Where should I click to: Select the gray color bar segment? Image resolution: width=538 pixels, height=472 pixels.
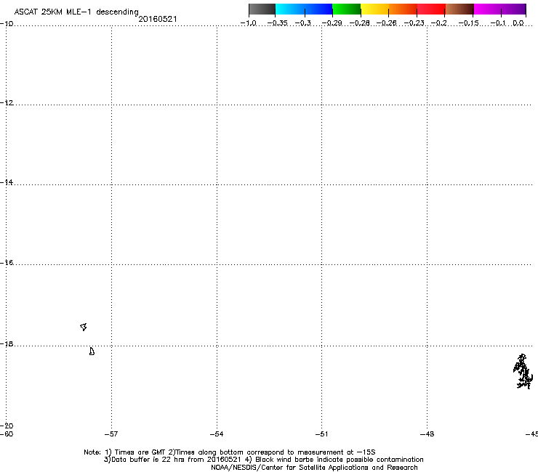tap(262, 9)
